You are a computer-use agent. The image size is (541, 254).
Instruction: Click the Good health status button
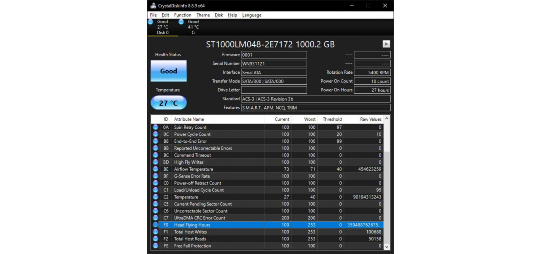(169, 71)
